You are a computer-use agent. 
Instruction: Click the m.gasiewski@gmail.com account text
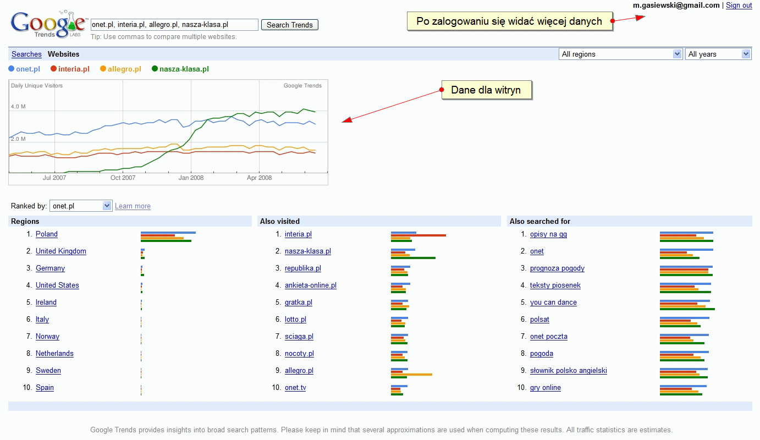pos(676,5)
